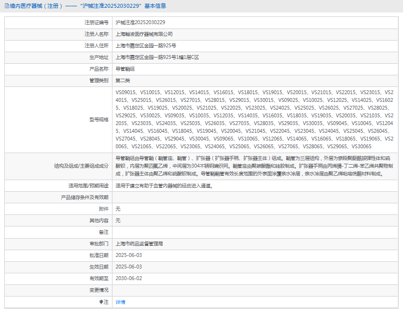Click the bullet icon before 注 label
403x311 pixels.
click(x=101, y=302)
